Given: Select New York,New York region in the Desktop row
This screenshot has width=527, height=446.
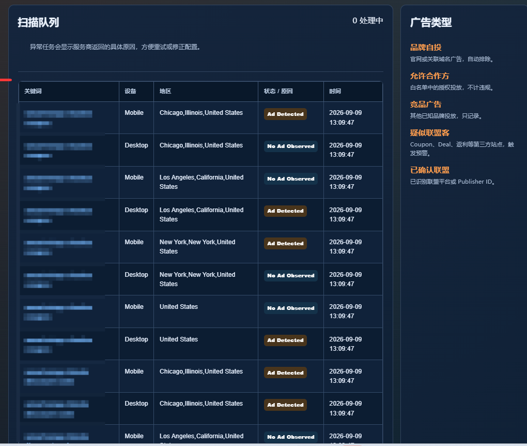Looking at the screenshot, I should pyautogui.click(x=197, y=279).
